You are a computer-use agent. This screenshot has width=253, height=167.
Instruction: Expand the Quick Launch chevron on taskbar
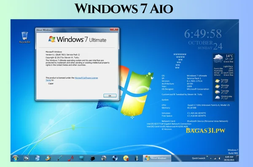coord(207,156)
